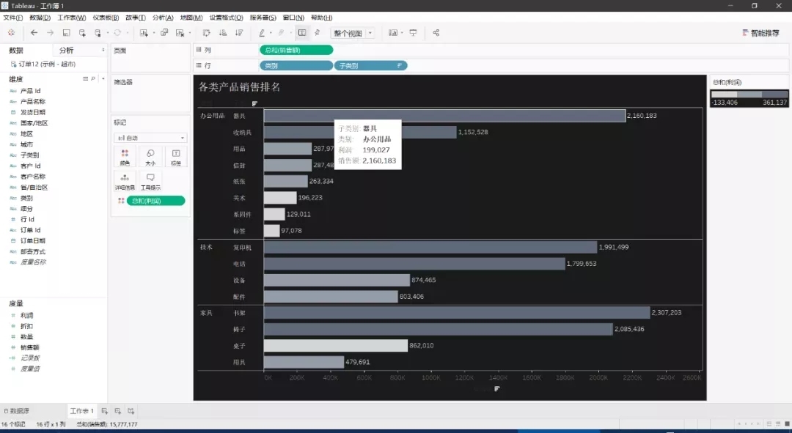Click the 总和(销售额) pill on columns shelf
This screenshot has width=792, height=433.
tap(296, 50)
